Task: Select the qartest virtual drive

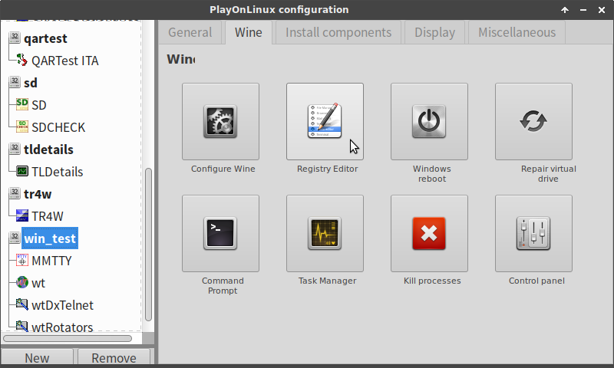Action: tap(45, 38)
